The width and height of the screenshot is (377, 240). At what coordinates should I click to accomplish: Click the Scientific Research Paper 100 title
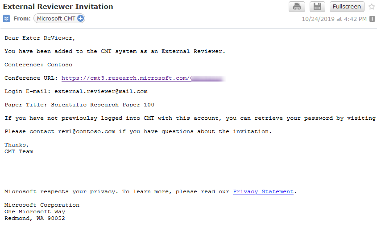point(103,105)
